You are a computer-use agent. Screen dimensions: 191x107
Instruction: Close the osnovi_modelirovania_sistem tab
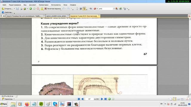coord(68,15)
